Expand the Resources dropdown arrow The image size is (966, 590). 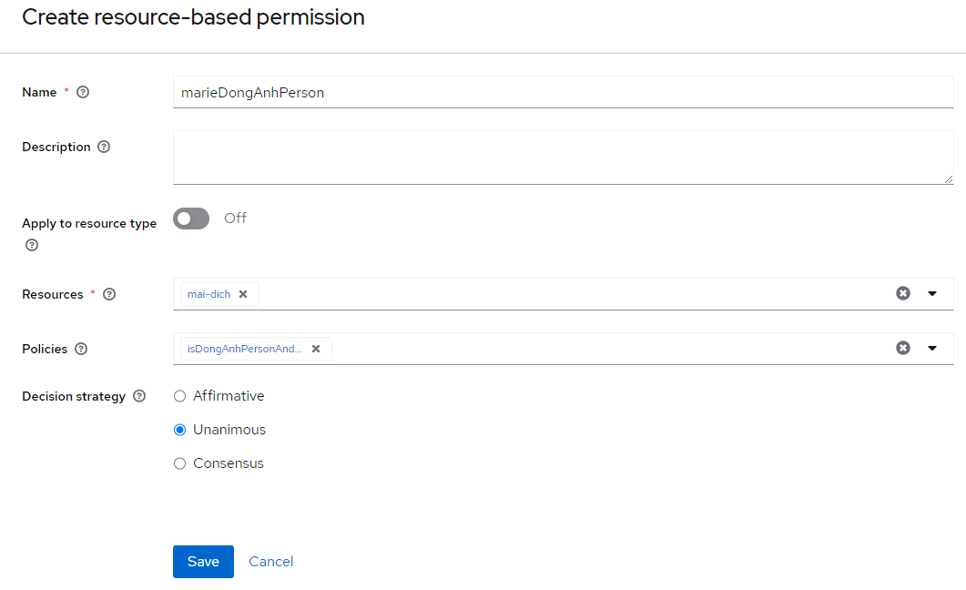point(932,293)
